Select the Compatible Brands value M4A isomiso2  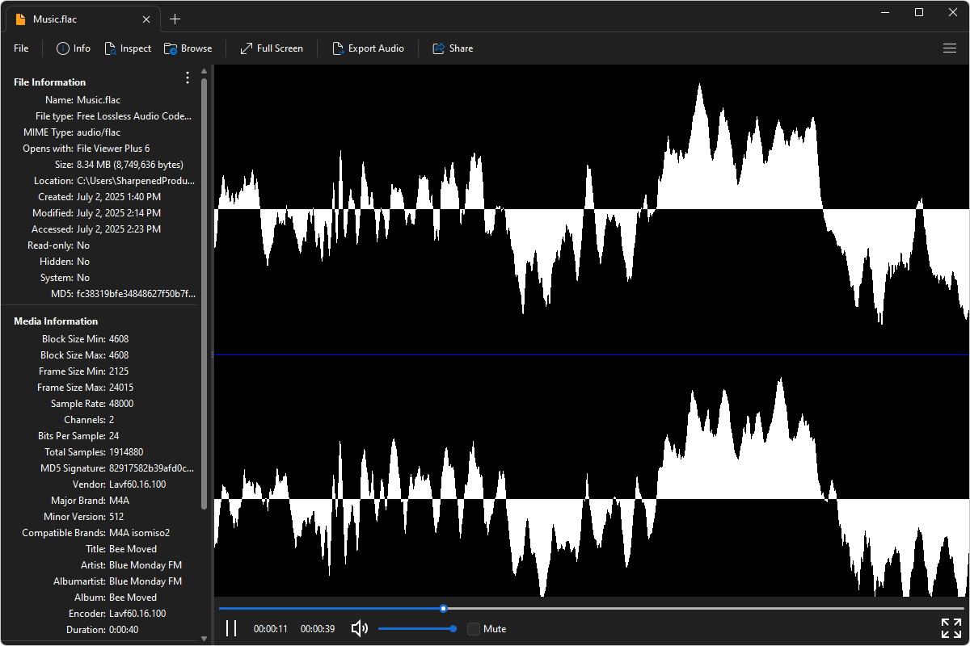(139, 533)
